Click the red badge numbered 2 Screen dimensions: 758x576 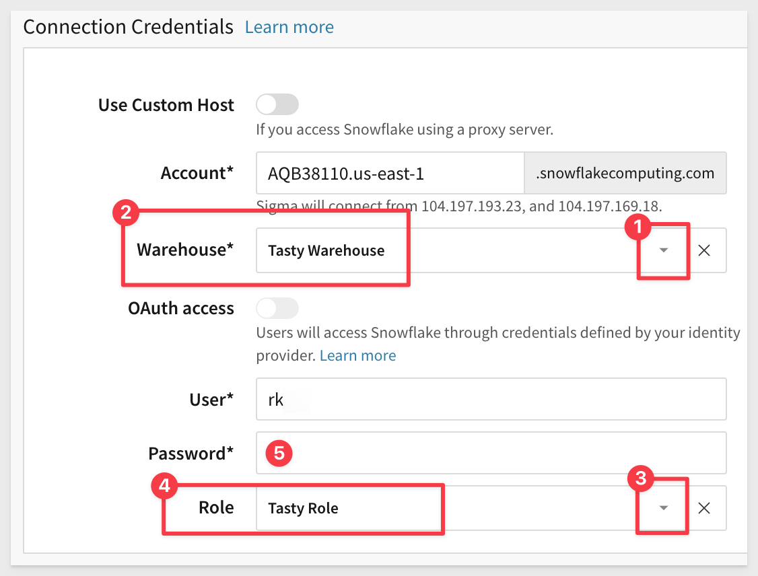[125, 214]
